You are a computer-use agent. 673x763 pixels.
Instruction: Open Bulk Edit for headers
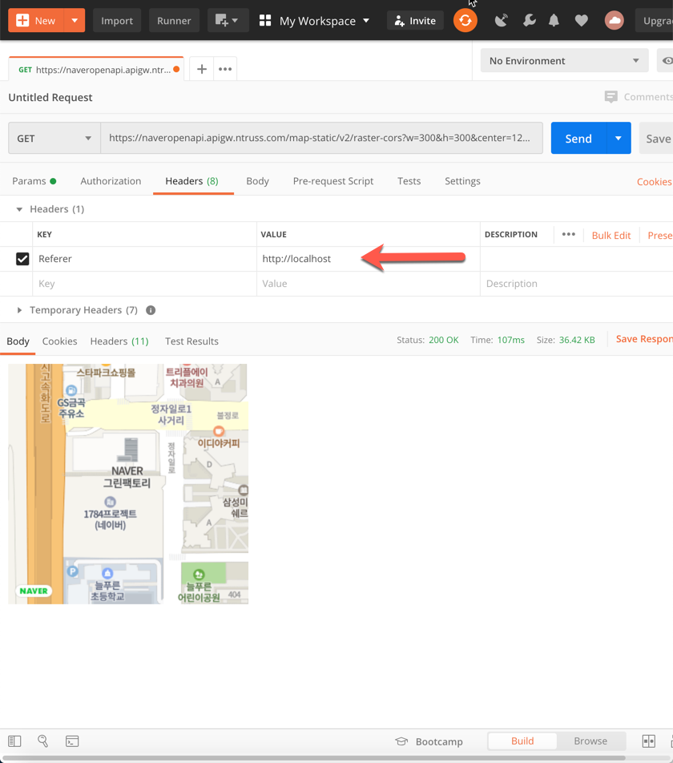point(611,236)
